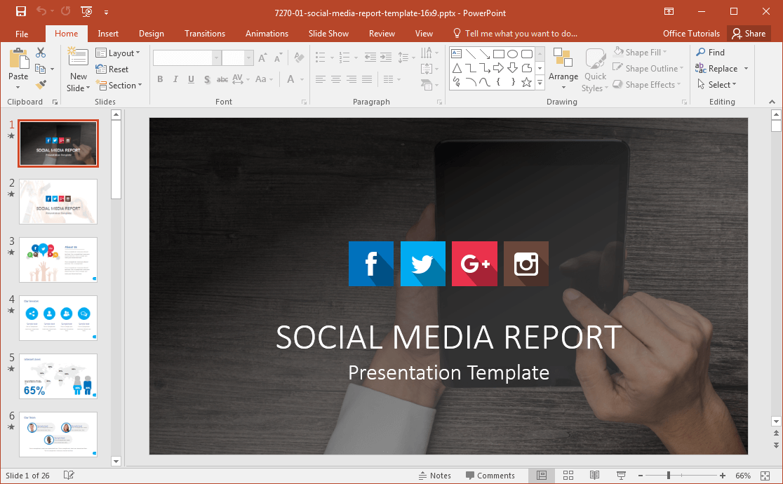Screen dimensions: 783x484
Task: Toggle the Comments pane
Action: click(x=490, y=476)
